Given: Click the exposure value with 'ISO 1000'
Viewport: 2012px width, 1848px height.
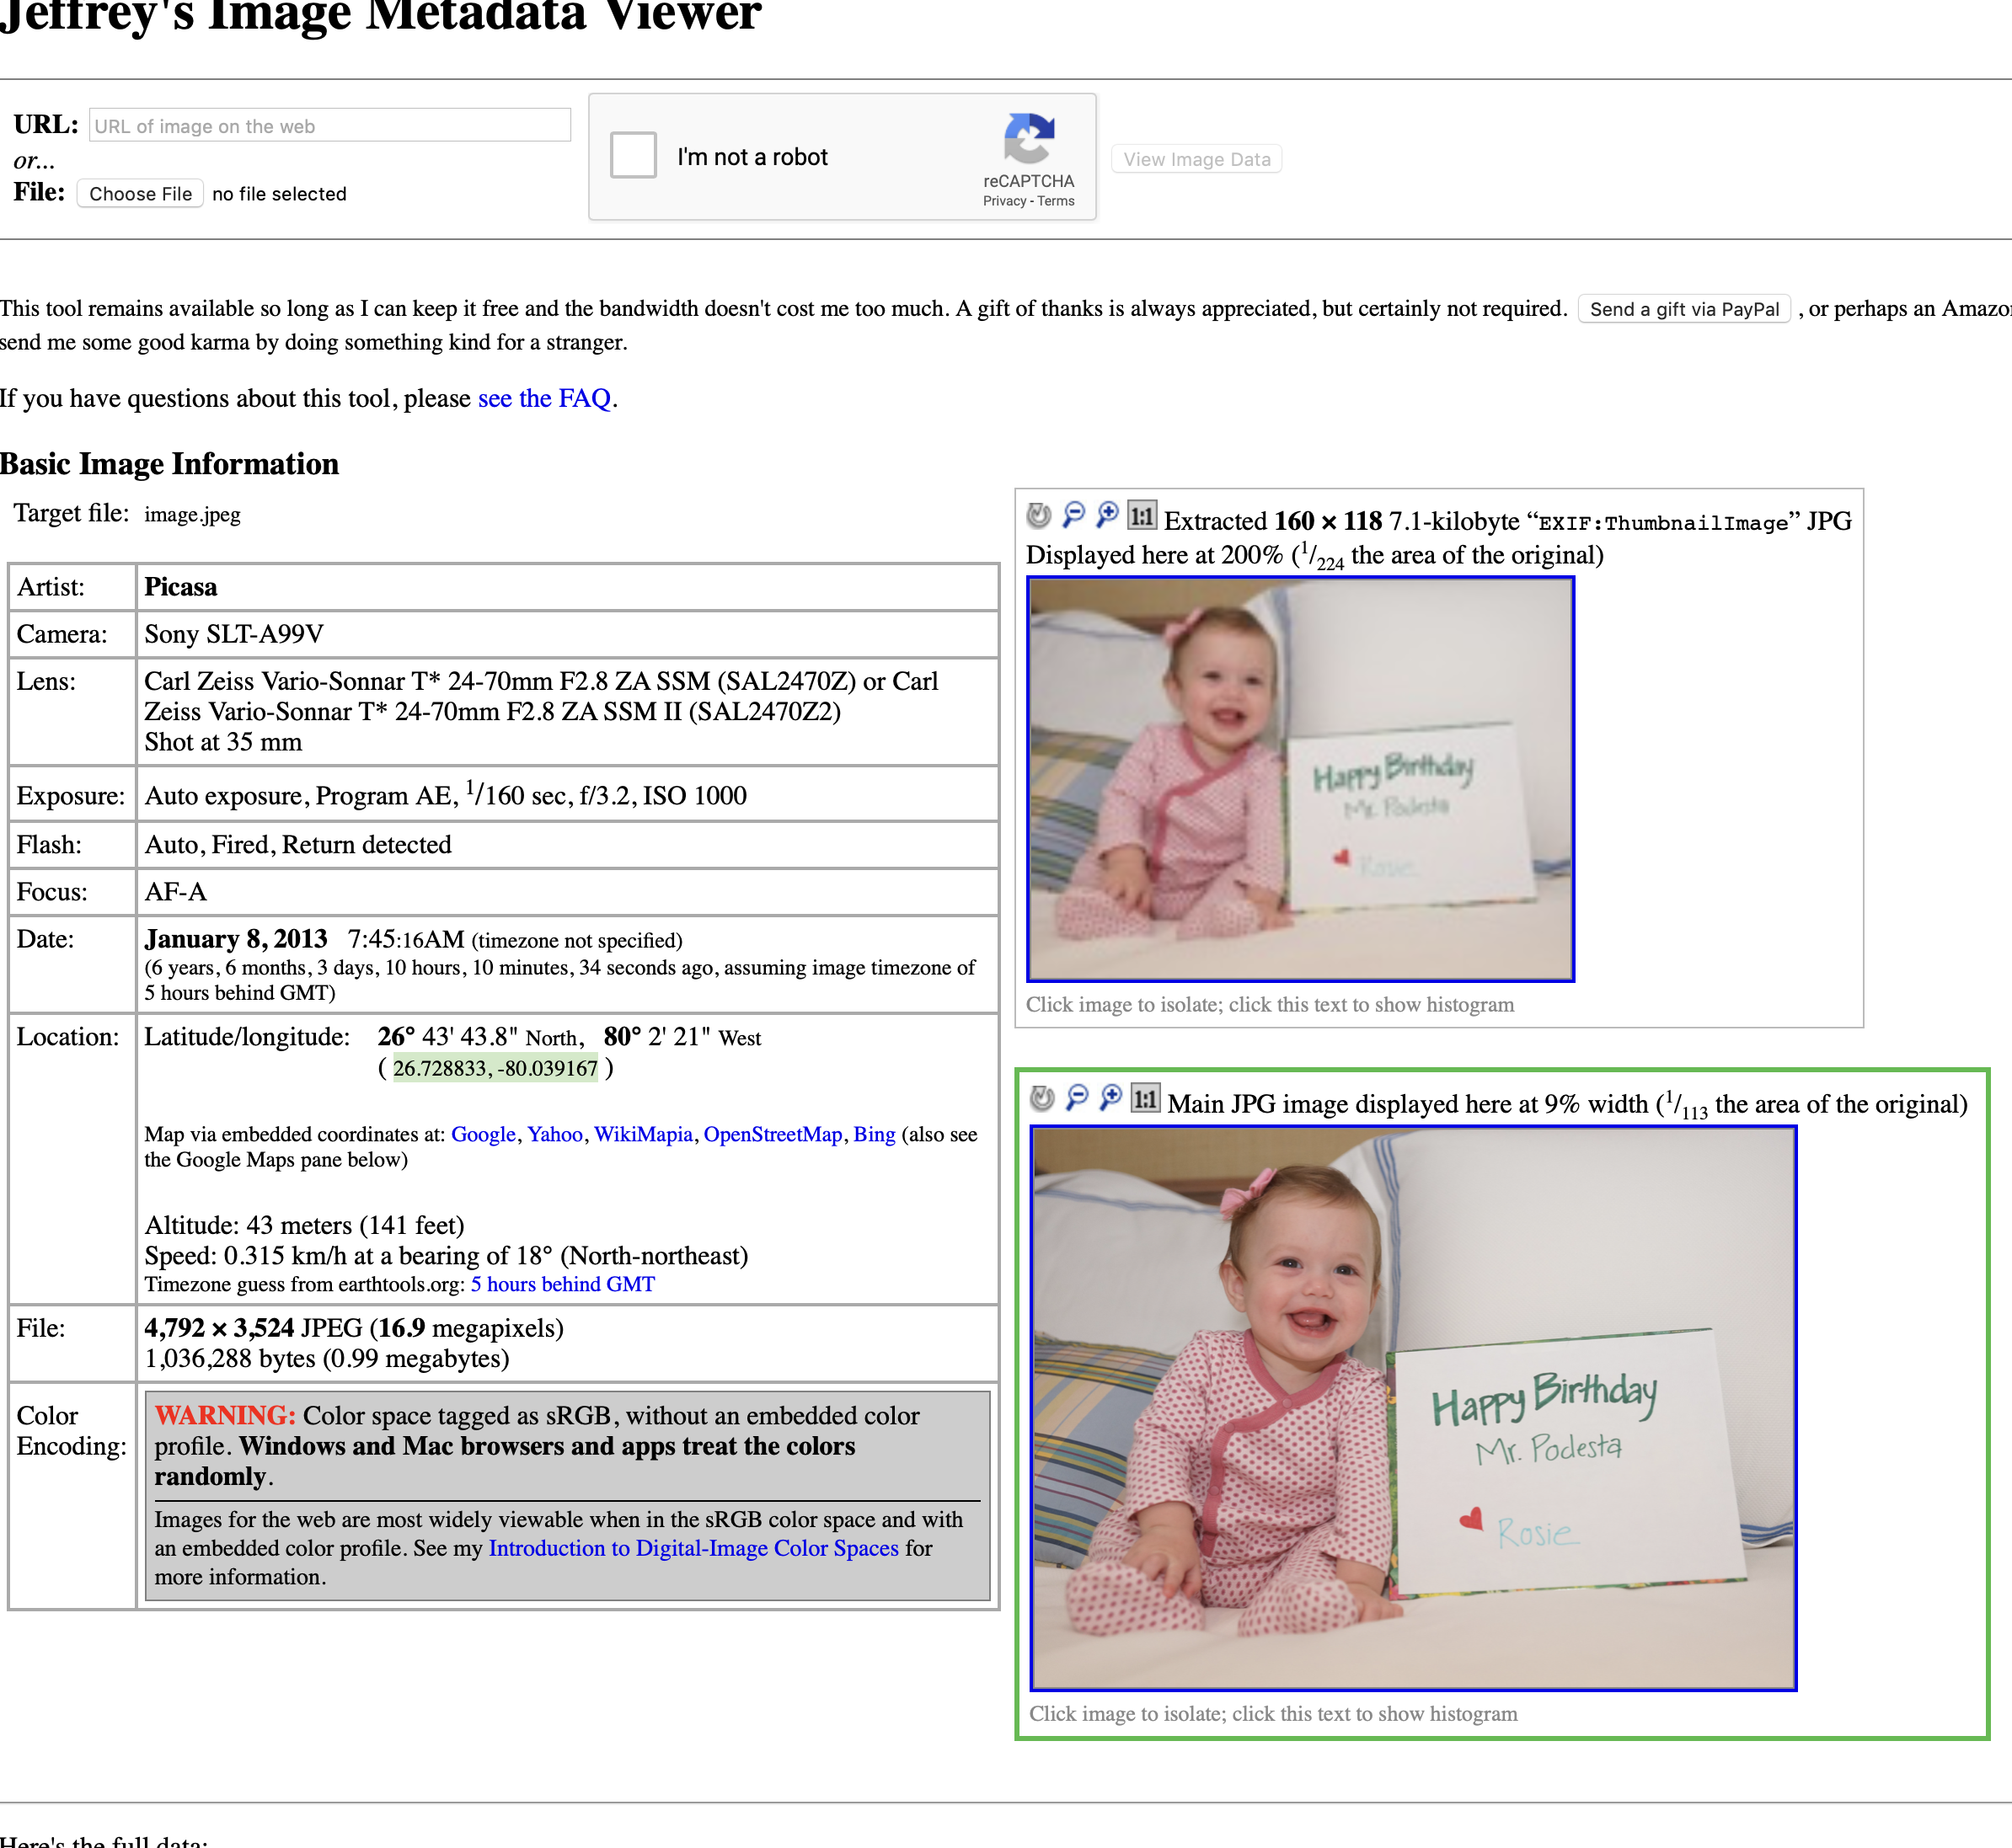Looking at the screenshot, I should [x=447, y=795].
